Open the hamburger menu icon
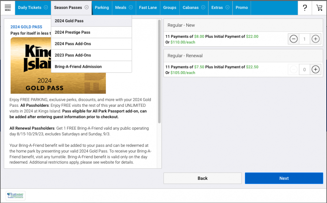The height and width of the screenshot is (203, 327). (x=8, y=8)
